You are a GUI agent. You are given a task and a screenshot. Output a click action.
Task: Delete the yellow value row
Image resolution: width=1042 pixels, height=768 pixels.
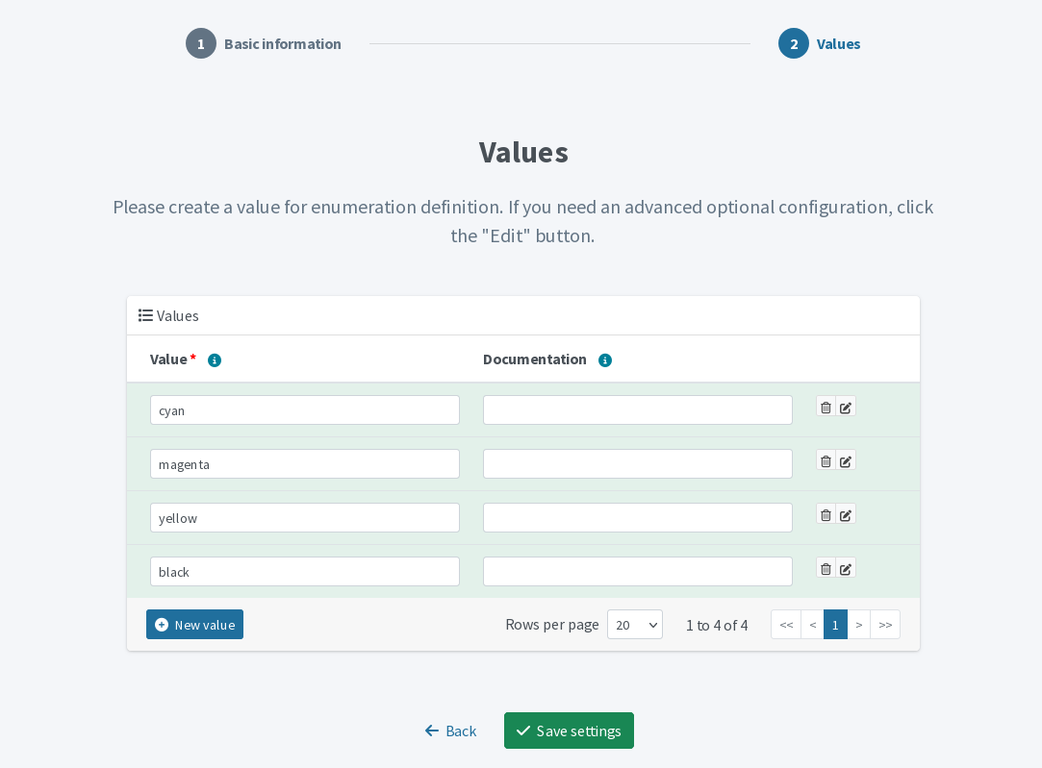[825, 514]
